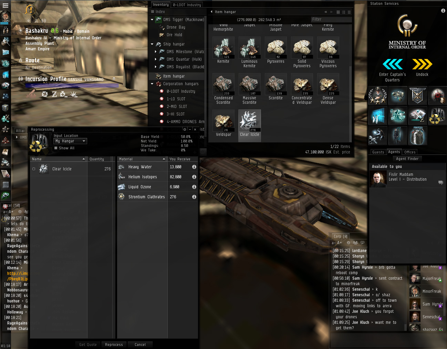Screen dimensions: 447x349
Task: Open the skull shield station service icon
Action: click(x=418, y=96)
